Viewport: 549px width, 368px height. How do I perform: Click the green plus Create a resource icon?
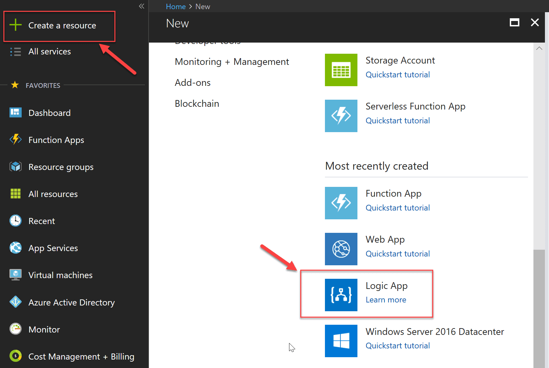(16, 25)
